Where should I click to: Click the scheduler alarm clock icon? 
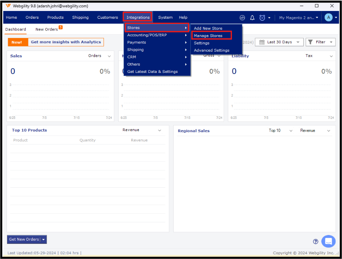coord(262,18)
